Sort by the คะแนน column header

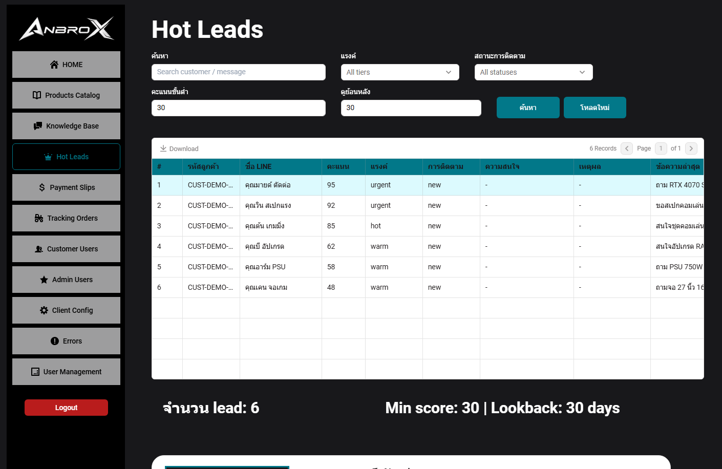coord(344,167)
